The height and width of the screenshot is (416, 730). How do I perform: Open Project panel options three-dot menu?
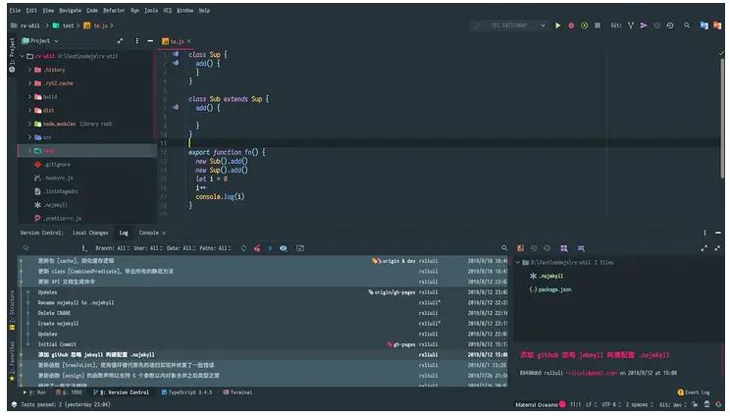click(137, 41)
